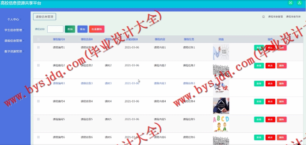Click the 课程任务 column header
The image size is (306, 145).
189,39
